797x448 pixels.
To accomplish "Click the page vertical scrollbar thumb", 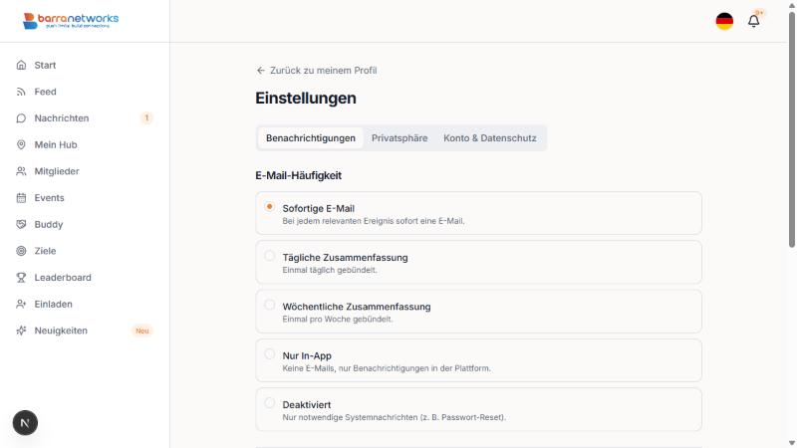I will 792,129.
